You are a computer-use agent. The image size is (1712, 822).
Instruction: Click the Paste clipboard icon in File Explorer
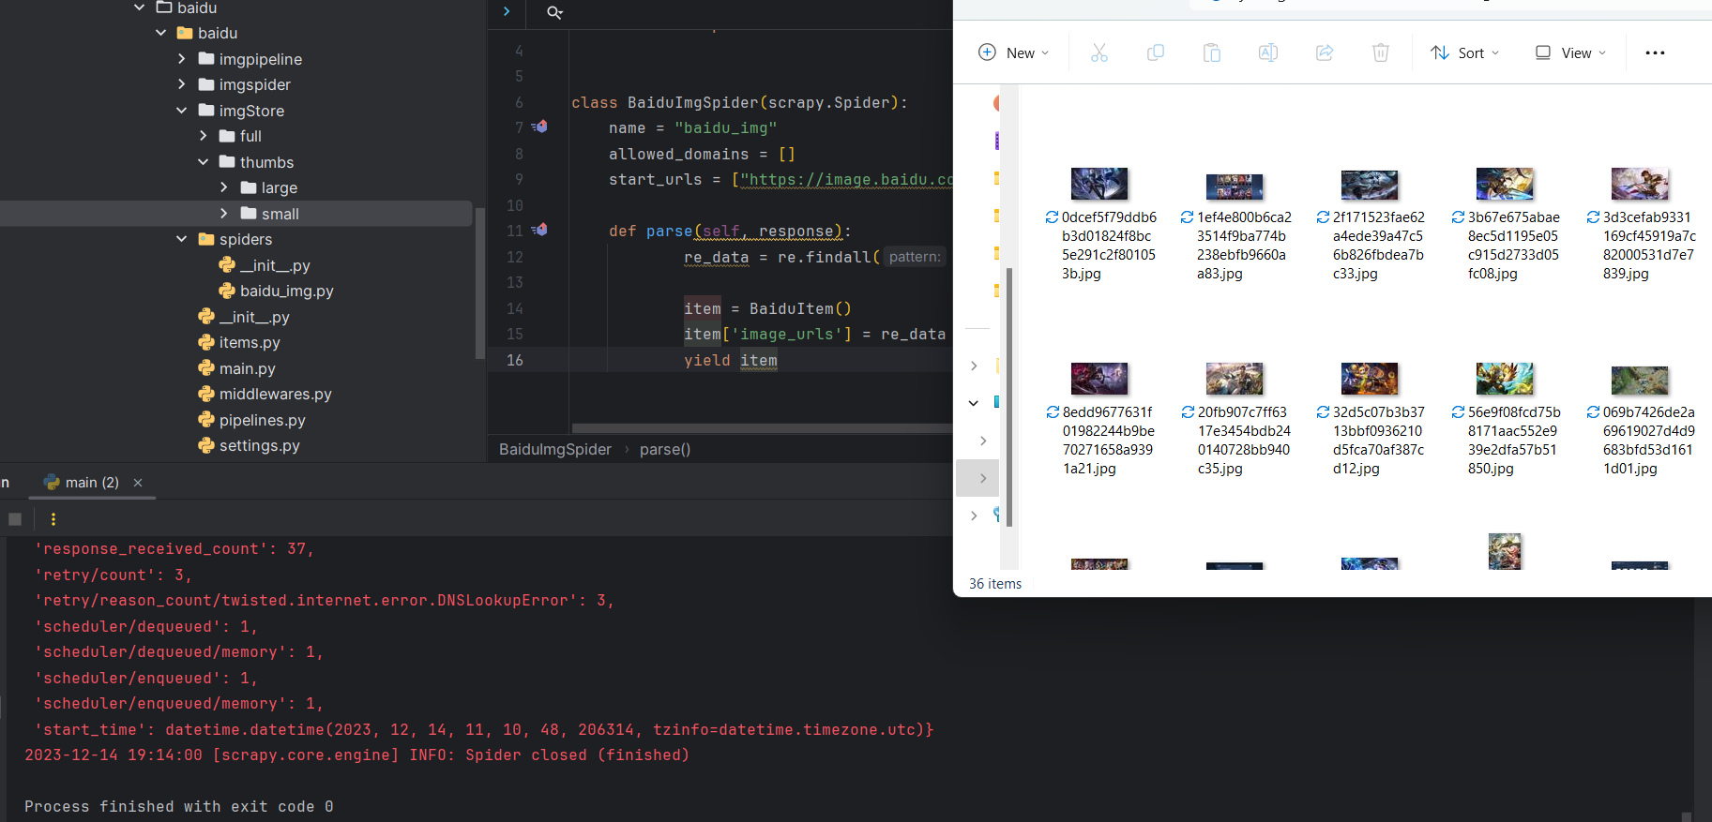(1212, 52)
